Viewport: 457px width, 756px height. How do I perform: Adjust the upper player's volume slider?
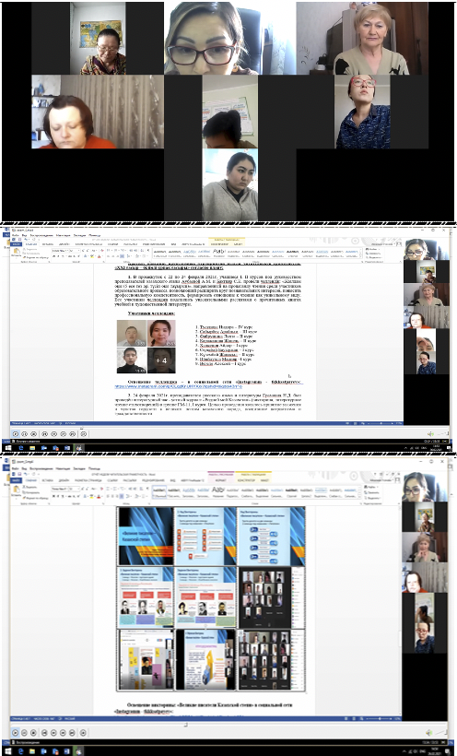tap(442, 434)
